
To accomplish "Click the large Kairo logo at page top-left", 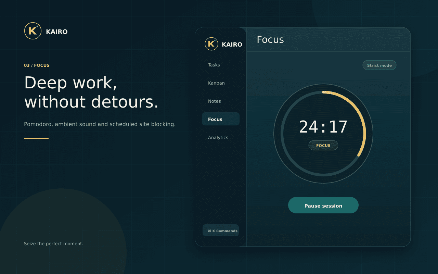I will coord(33,31).
